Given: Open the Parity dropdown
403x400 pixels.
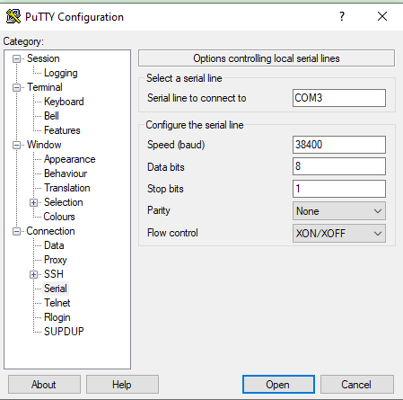Looking at the screenshot, I should pos(339,211).
